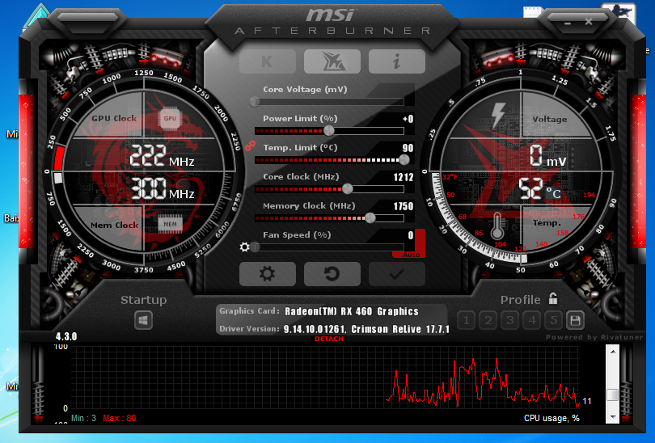Apply settings with the checkmark button
Image resolution: width=655 pixels, height=443 pixels.
[x=397, y=274]
